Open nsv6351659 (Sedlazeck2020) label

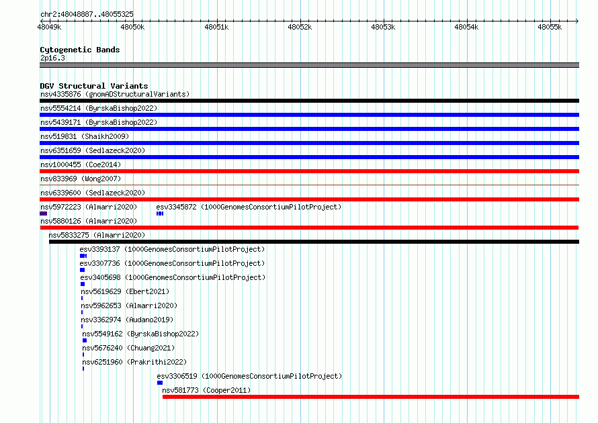coord(93,150)
